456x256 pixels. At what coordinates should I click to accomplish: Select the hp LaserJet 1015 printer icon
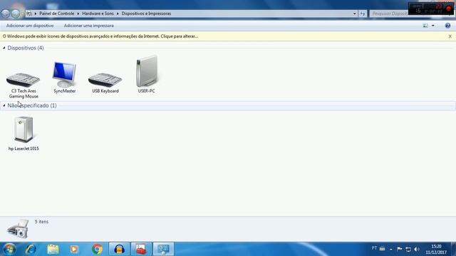click(24, 129)
